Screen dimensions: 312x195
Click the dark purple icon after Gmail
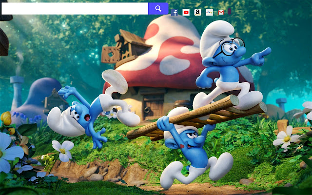point(230,11)
